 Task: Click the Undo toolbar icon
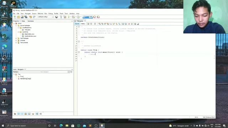coord(30,17)
